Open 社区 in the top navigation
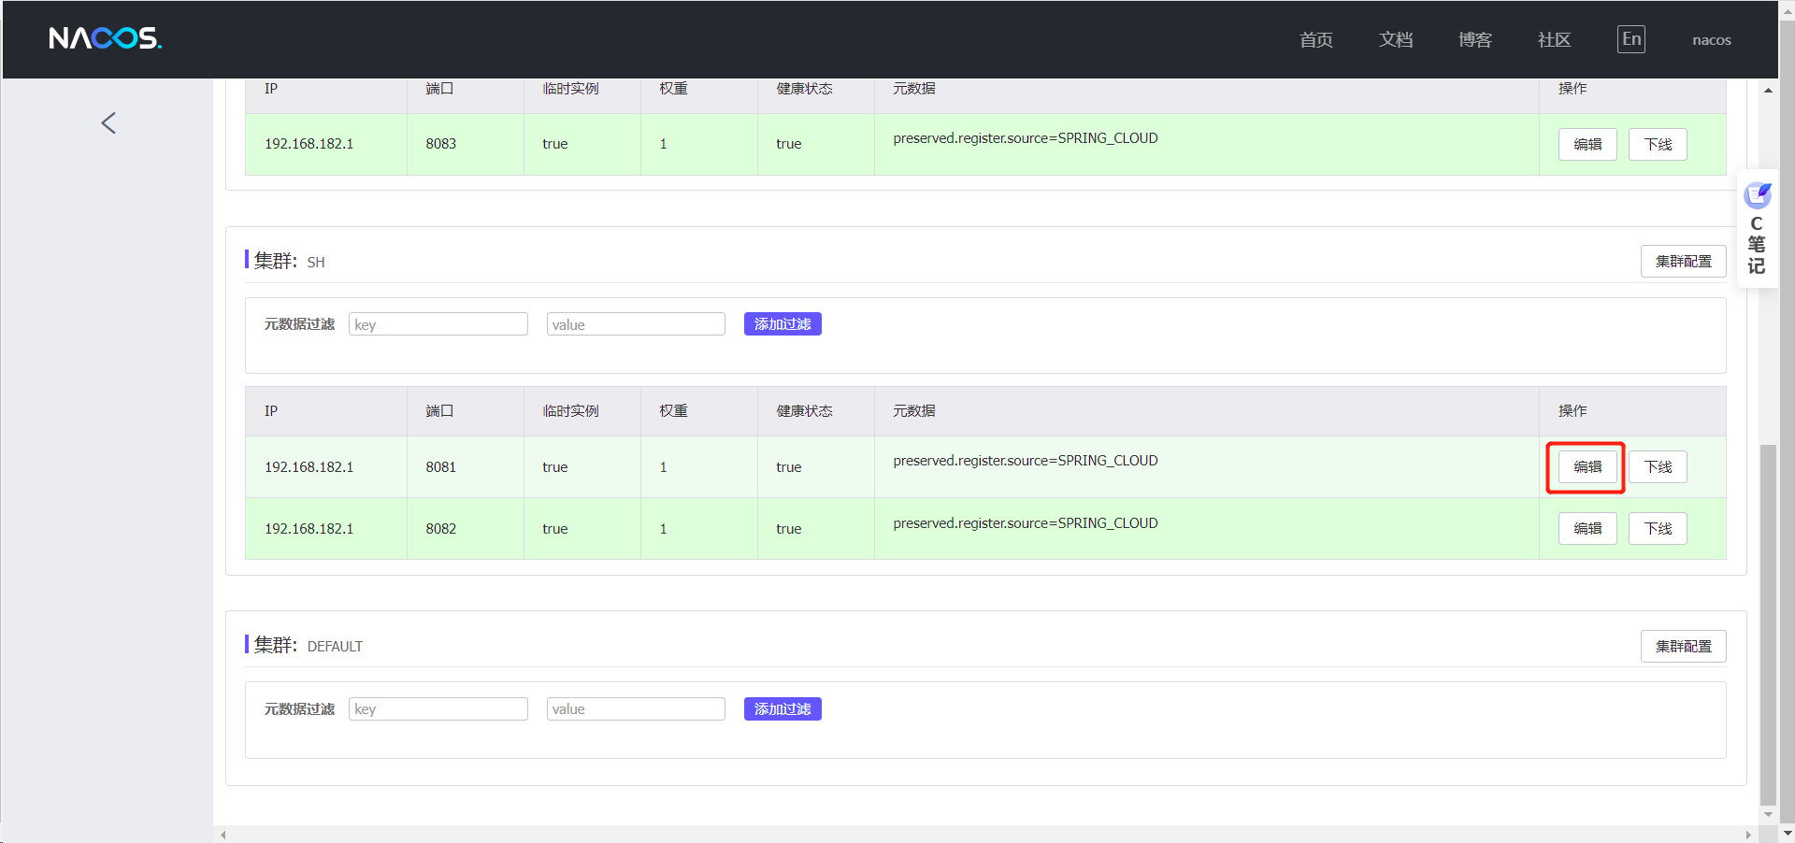1795x843 pixels. coord(1555,40)
